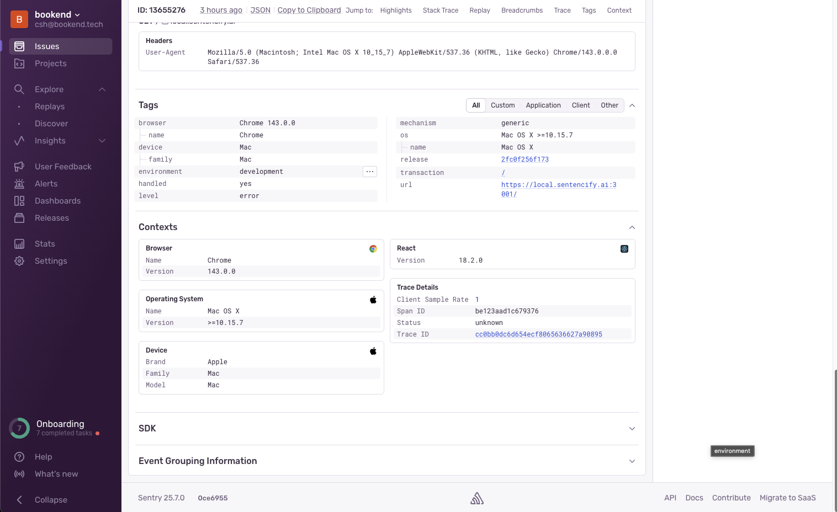Filter tags by Application
Image resolution: width=837 pixels, height=512 pixels.
coord(543,105)
